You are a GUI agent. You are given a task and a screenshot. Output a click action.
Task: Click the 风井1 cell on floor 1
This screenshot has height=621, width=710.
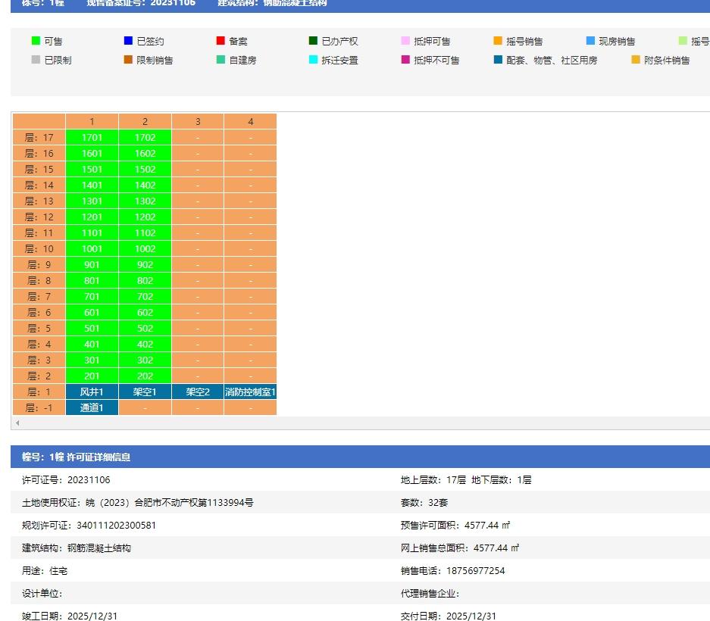pyautogui.click(x=92, y=392)
